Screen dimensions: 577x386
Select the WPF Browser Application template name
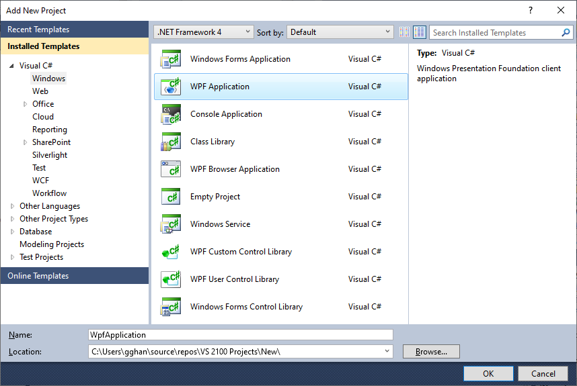pyautogui.click(x=235, y=169)
